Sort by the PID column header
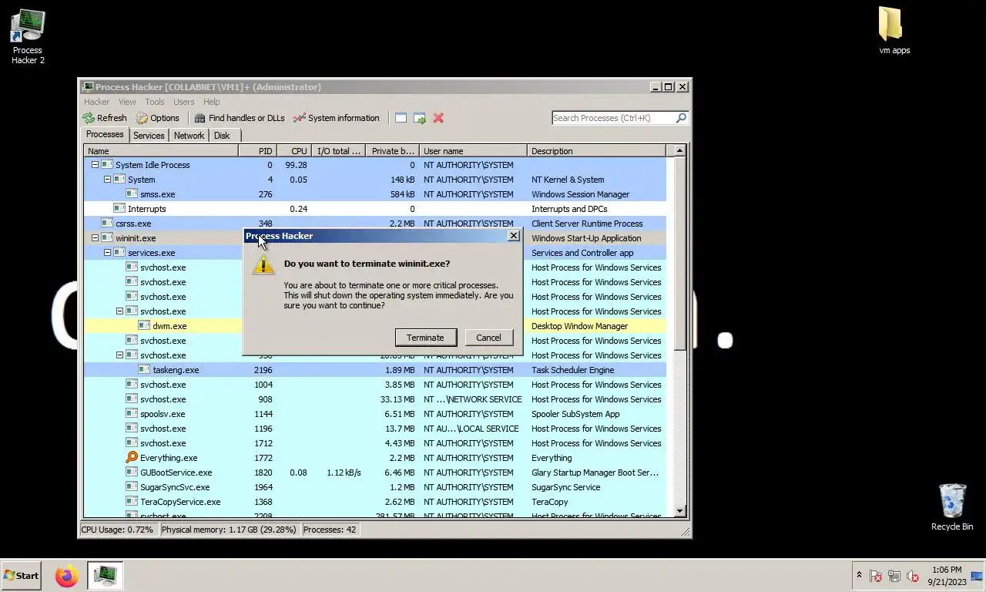 (257, 151)
